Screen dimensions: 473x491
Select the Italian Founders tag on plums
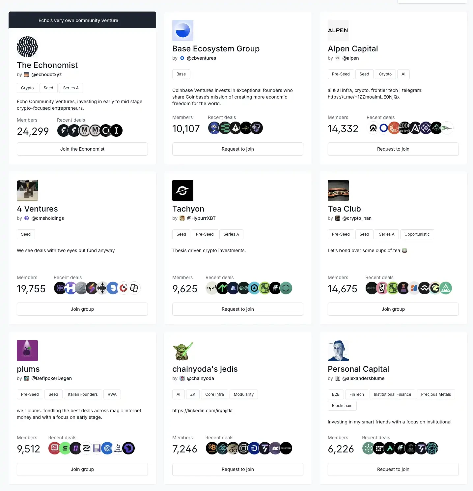click(83, 394)
